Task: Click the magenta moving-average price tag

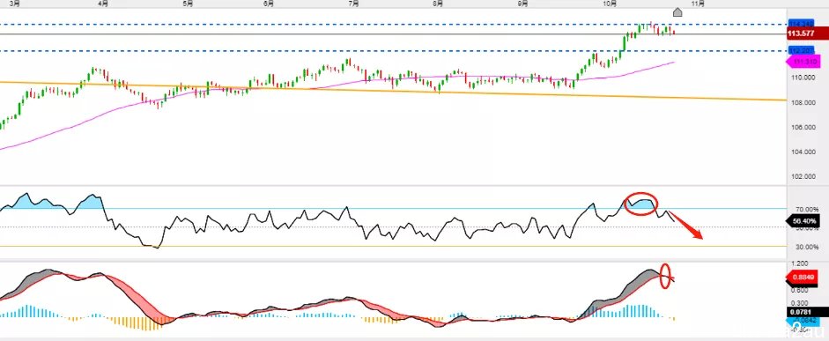Action: point(803,62)
